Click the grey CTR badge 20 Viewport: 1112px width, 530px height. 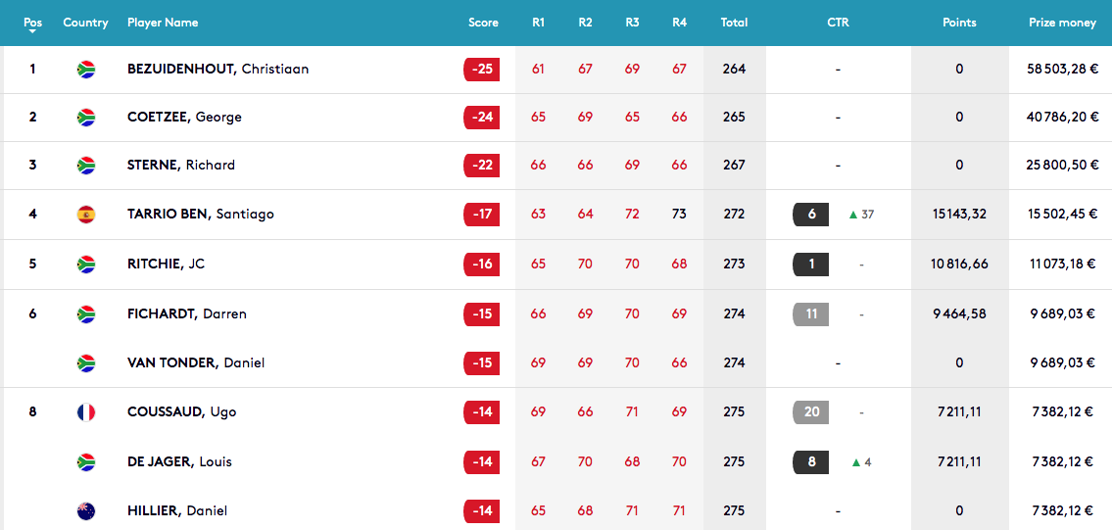[x=810, y=412]
